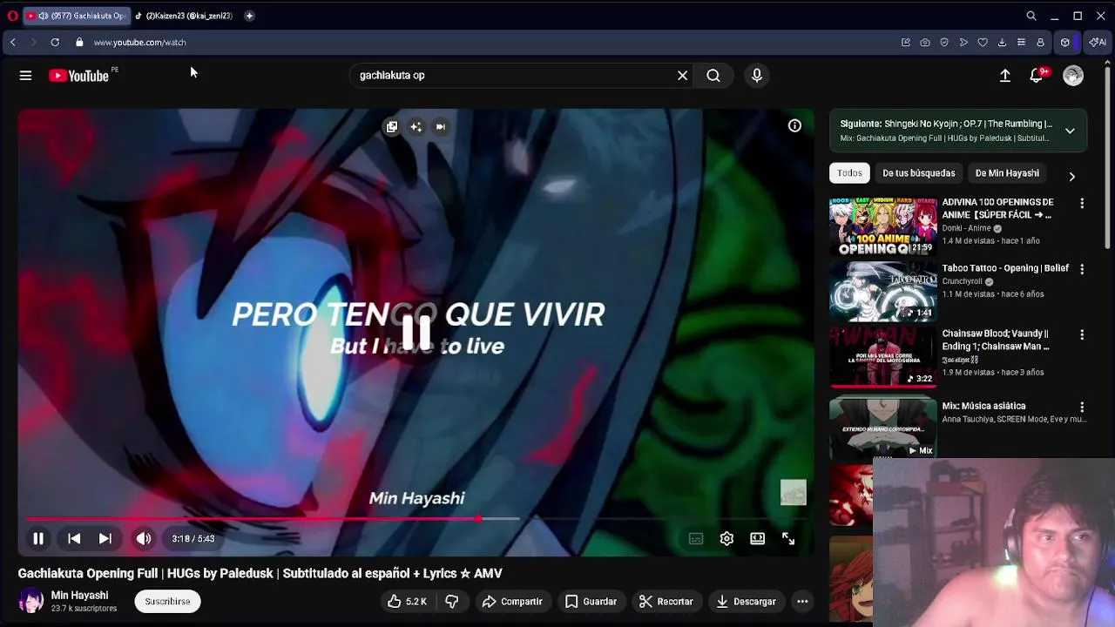Select the Todos filter chip
1115x627 pixels.
(x=849, y=173)
